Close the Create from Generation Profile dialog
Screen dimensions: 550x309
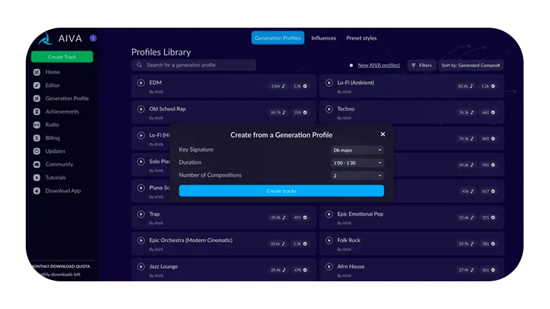click(383, 135)
